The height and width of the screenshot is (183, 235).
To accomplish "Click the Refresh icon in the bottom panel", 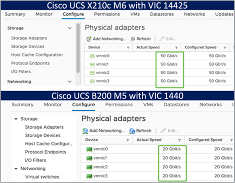I will pos(132,131).
